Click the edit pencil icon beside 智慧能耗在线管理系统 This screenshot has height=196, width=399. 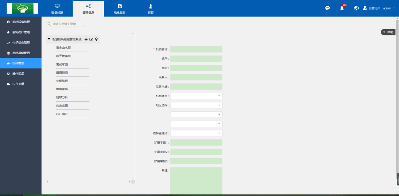[91, 39]
